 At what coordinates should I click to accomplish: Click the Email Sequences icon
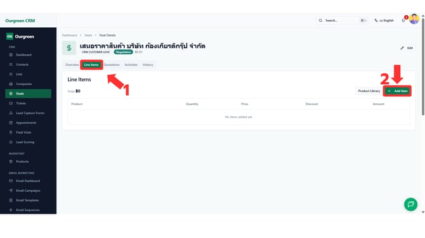click(11, 210)
